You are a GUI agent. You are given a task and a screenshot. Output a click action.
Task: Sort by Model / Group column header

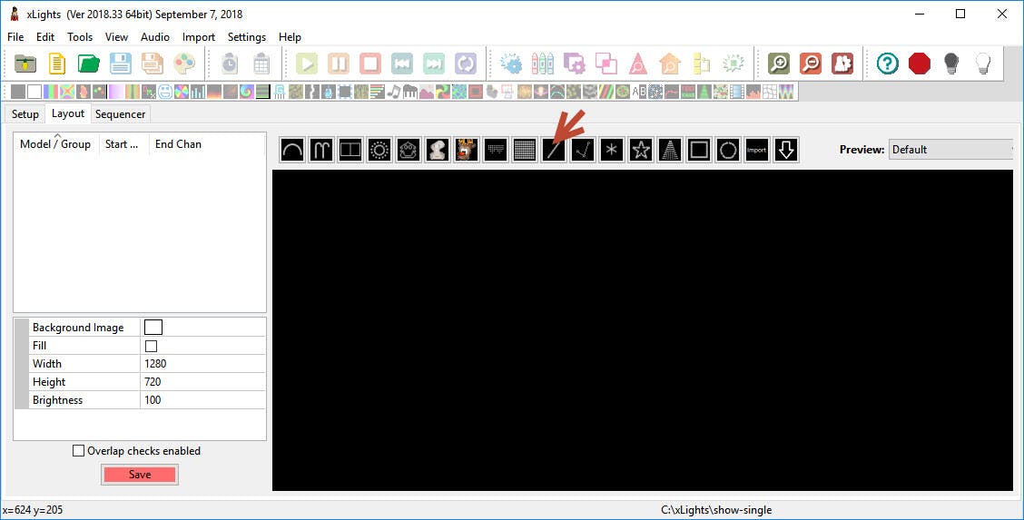(55, 144)
